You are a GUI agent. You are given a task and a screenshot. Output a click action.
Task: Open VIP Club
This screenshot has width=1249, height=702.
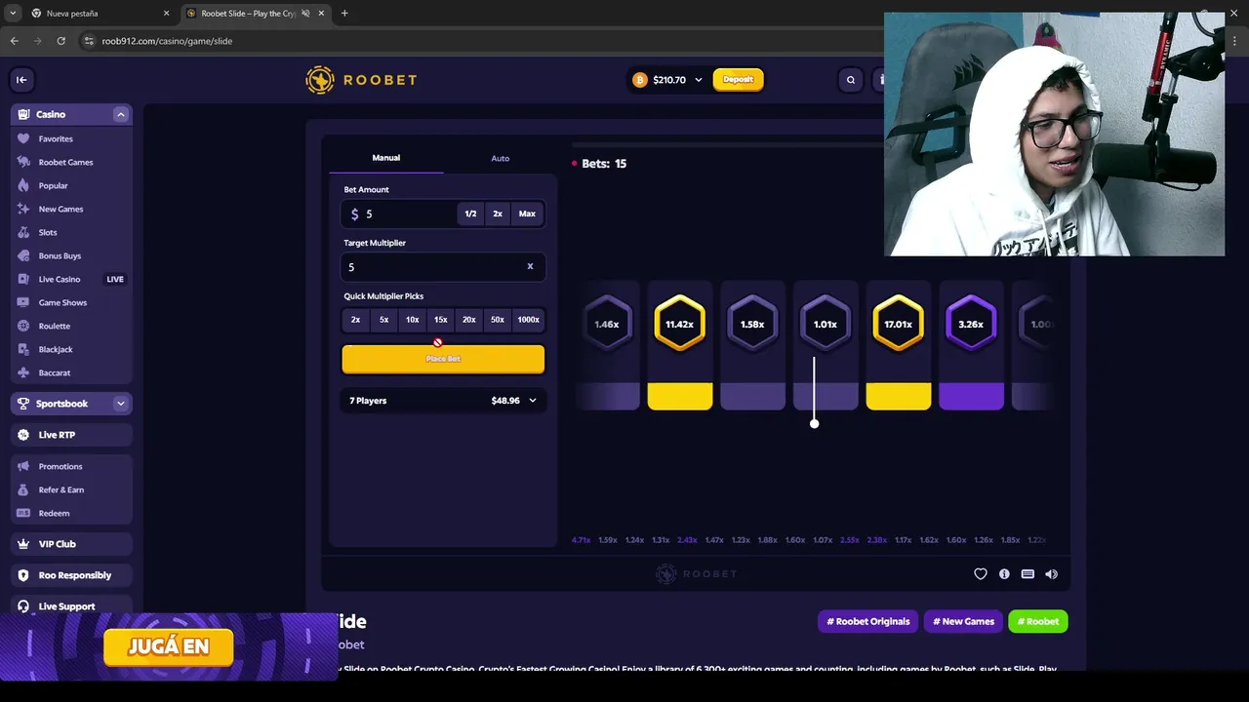[71, 544]
